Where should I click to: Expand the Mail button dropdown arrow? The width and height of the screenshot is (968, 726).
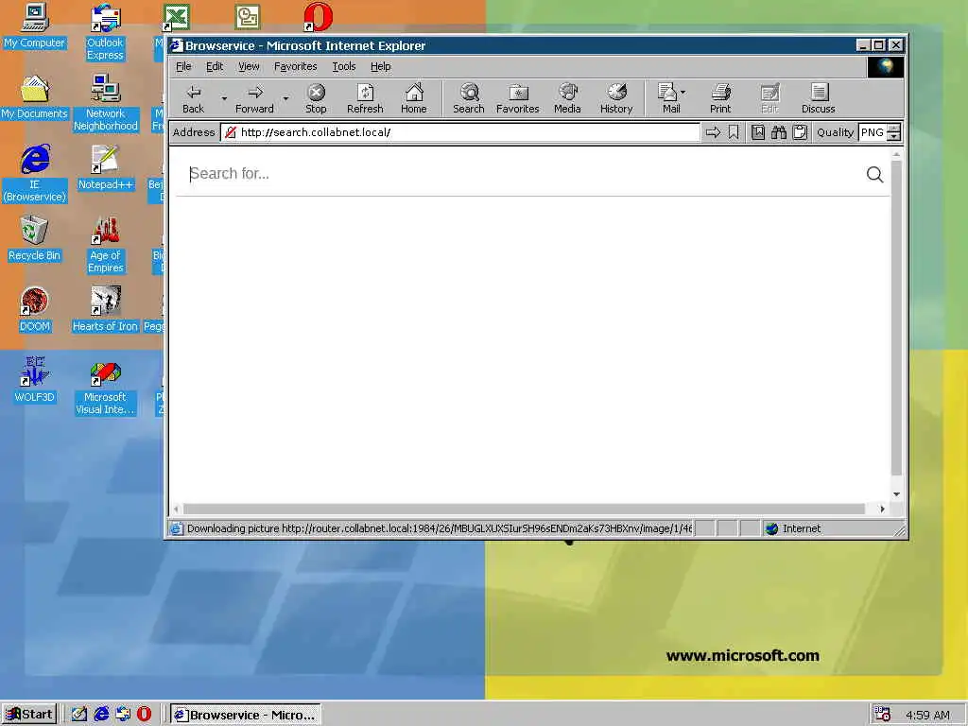pos(683,92)
